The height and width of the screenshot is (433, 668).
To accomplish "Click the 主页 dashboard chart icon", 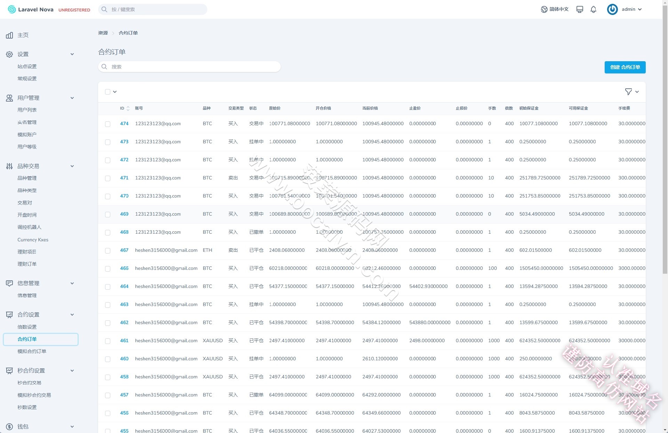I will [9, 35].
